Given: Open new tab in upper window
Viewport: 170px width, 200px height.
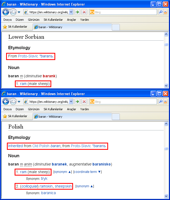Looking at the screenshot, I should [x=116, y=27].
